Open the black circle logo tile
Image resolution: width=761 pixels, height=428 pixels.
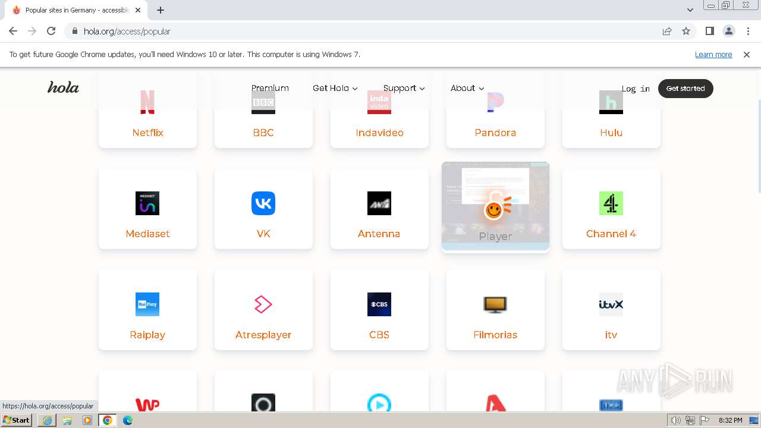click(x=263, y=403)
